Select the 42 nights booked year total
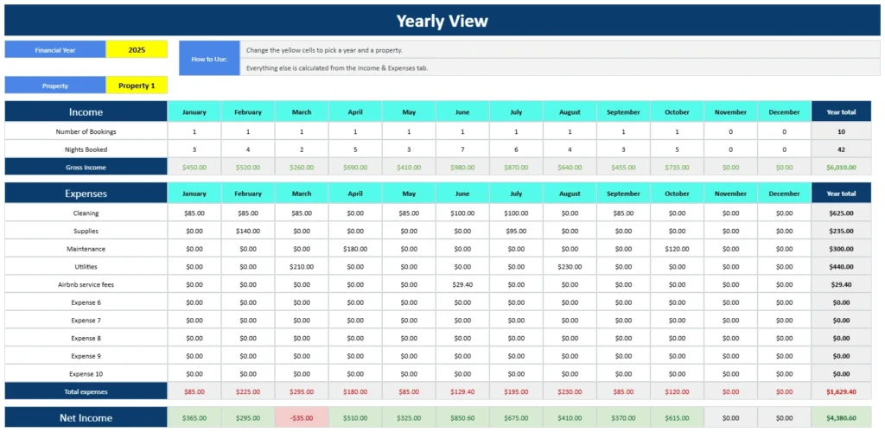 tap(841, 149)
